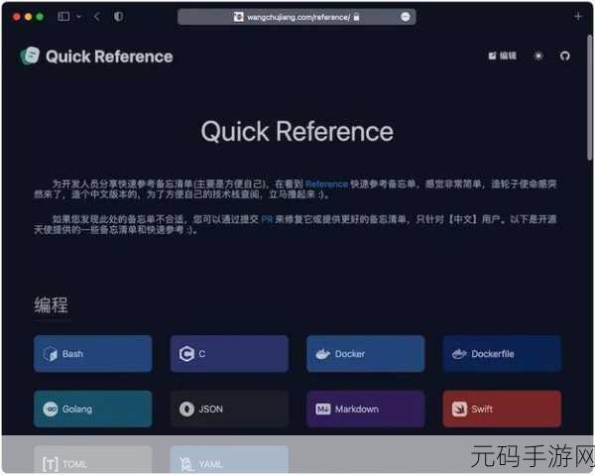The width and height of the screenshot is (595, 475).
Task: Go back with the browser back arrow
Action: coord(97,16)
